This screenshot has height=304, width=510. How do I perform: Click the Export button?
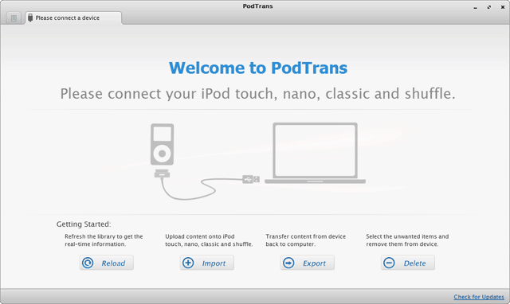click(x=308, y=263)
